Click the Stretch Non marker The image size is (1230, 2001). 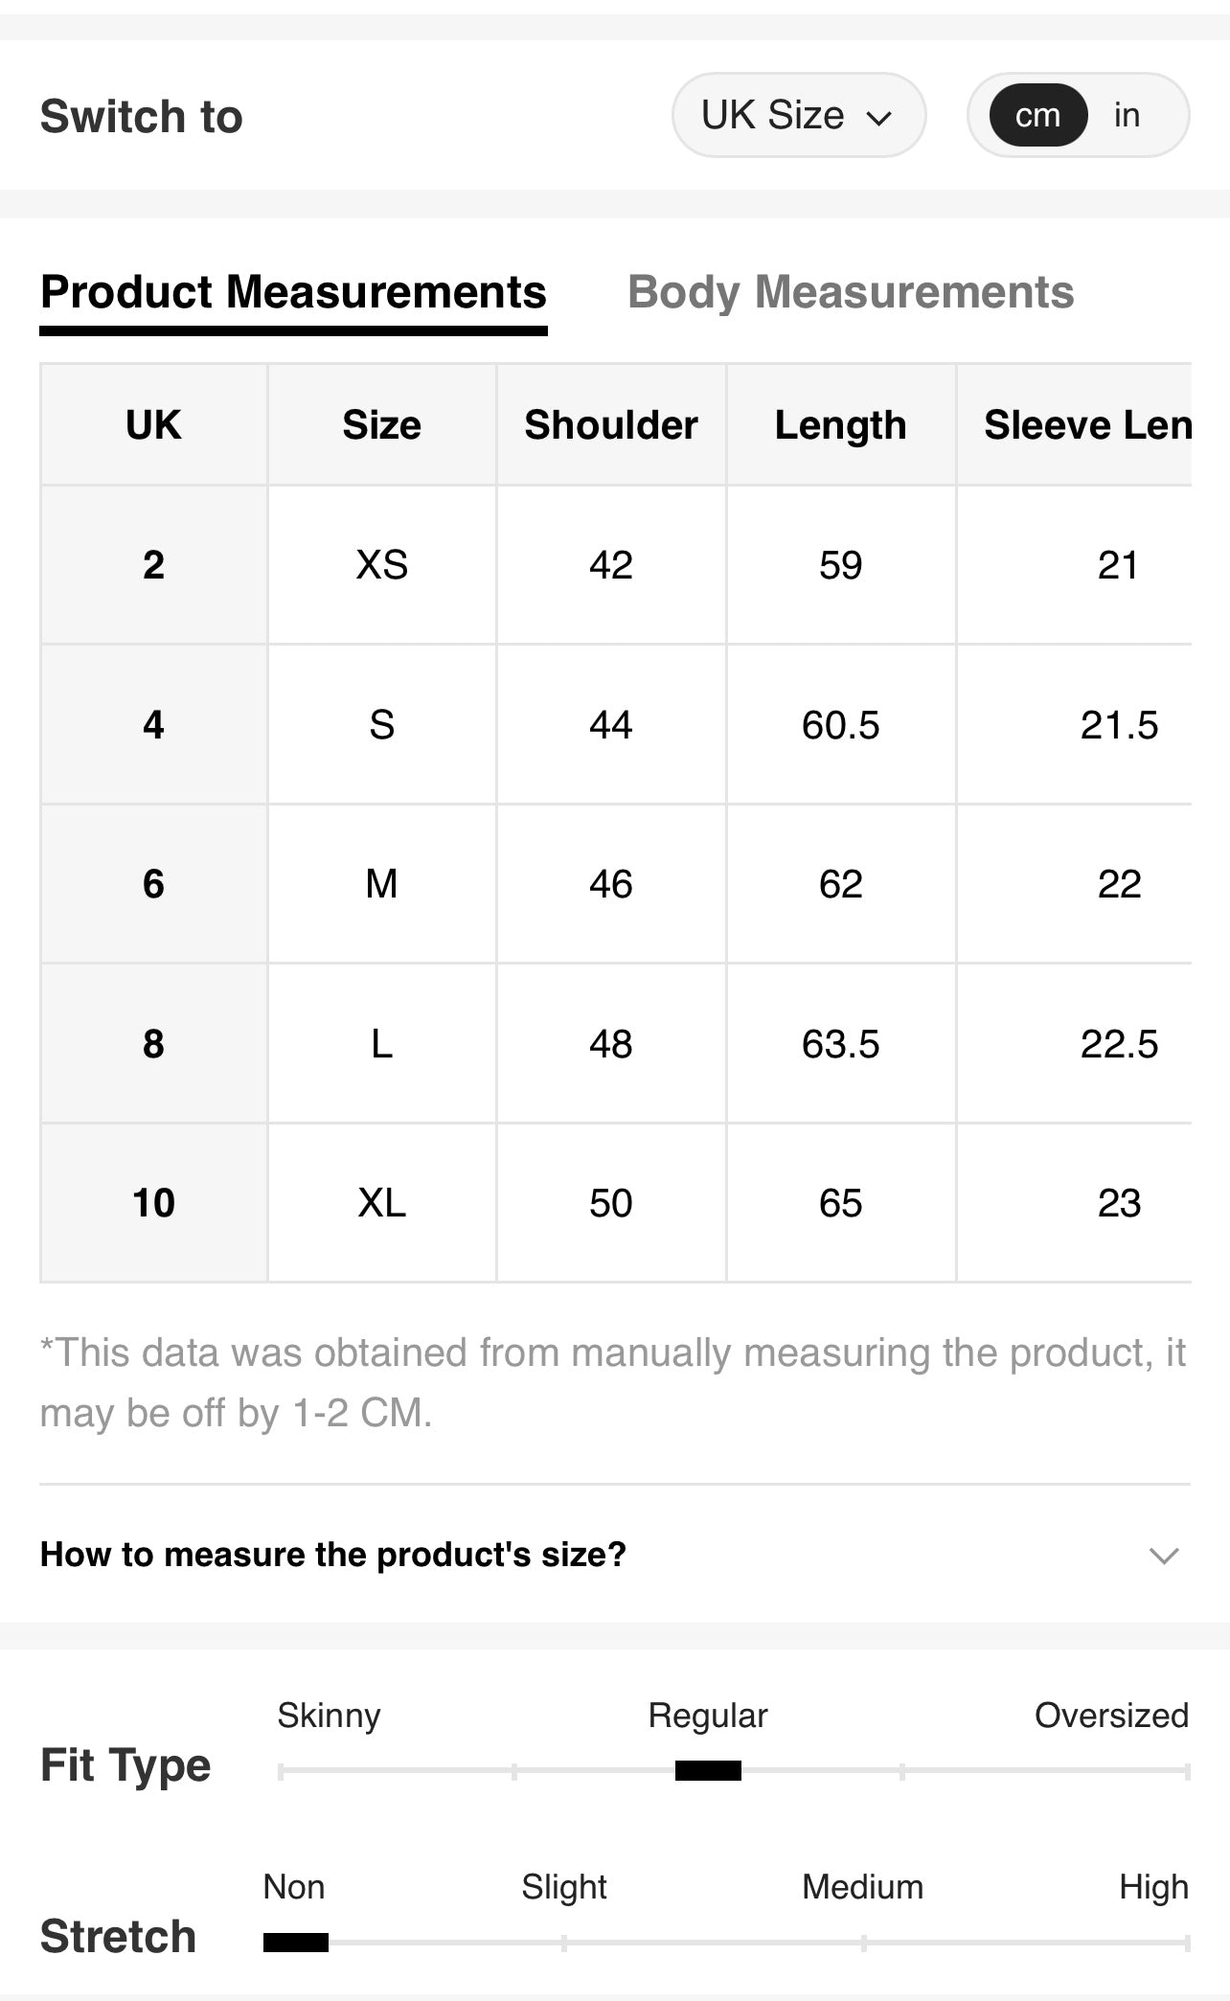295,1943
